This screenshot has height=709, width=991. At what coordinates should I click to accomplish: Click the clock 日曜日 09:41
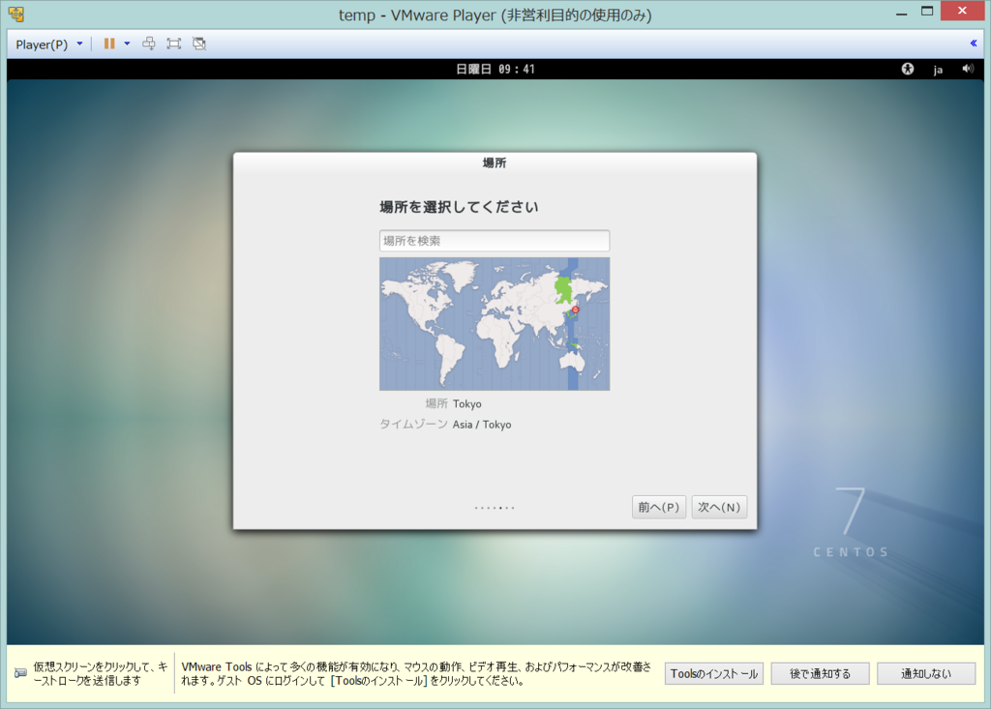point(495,69)
